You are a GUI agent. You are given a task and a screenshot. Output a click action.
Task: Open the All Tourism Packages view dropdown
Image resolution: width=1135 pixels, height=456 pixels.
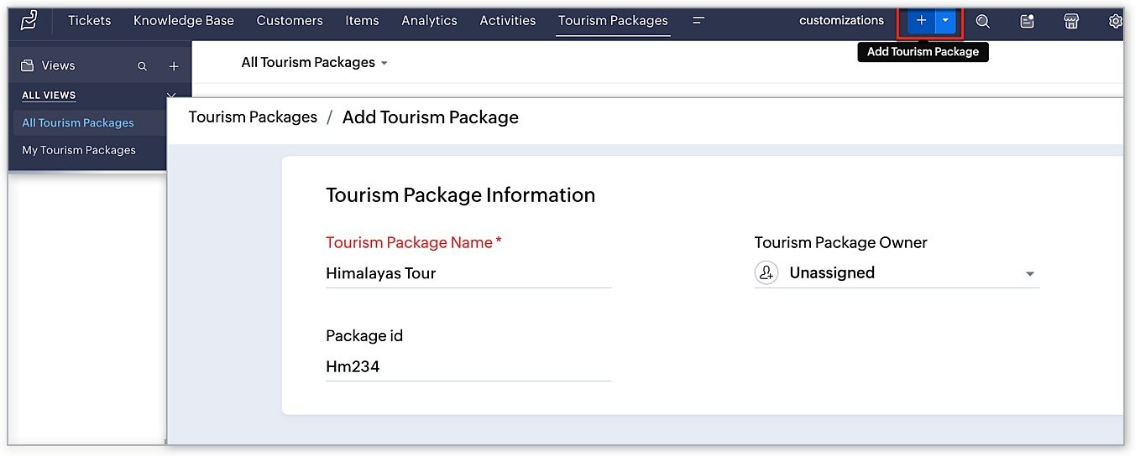pos(315,63)
